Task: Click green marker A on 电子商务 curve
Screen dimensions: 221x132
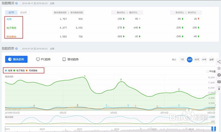Action: click(x=85, y=76)
